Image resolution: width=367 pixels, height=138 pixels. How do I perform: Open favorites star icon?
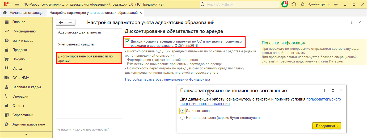pos(302,5)
